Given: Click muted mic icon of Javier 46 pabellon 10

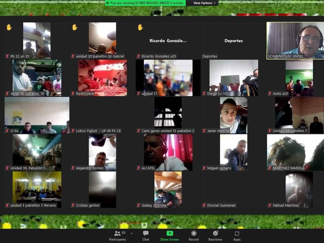Looking at the screenshot, I should coord(7,94).
